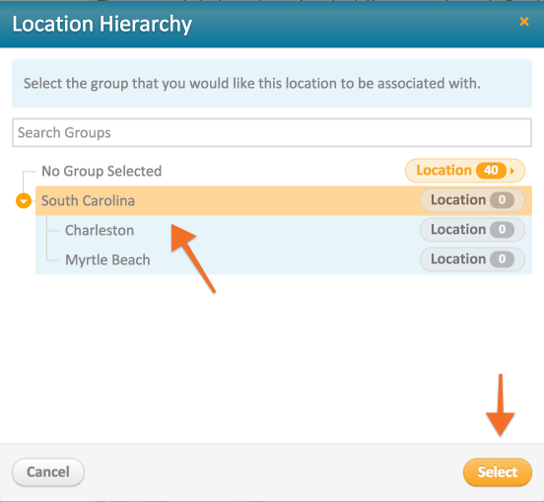Click the 0 count pill beside Charleston

[x=502, y=230]
